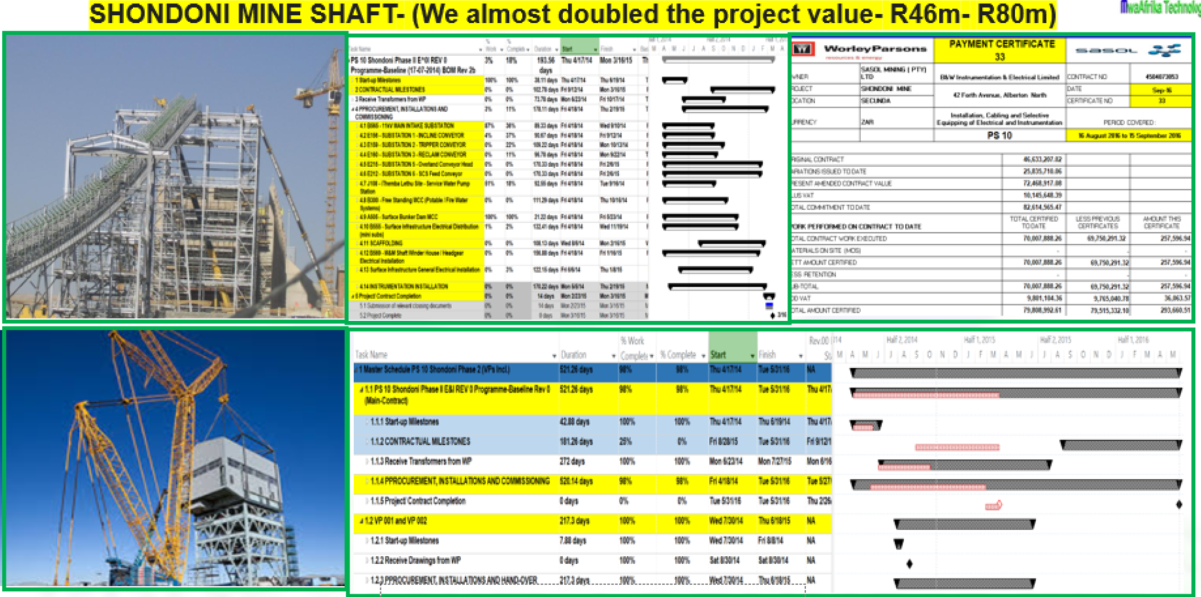Collapse the 1.2 VP 001 and VP 002 group
This screenshot has width=1201, height=597.
[361, 521]
